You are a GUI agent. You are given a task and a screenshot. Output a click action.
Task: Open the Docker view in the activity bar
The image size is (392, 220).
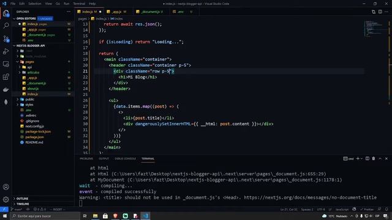[6, 90]
